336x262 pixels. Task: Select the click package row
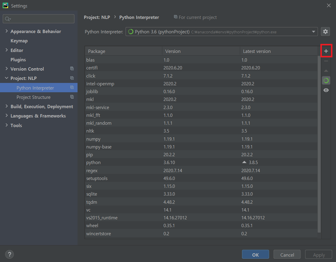[x=201, y=76]
